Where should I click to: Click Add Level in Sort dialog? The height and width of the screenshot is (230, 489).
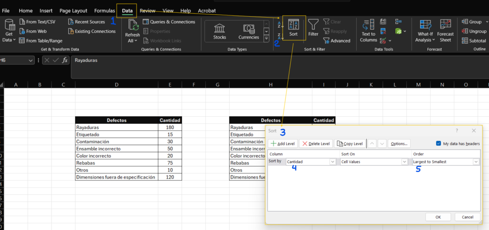pyautogui.click(x=283, y=144)
